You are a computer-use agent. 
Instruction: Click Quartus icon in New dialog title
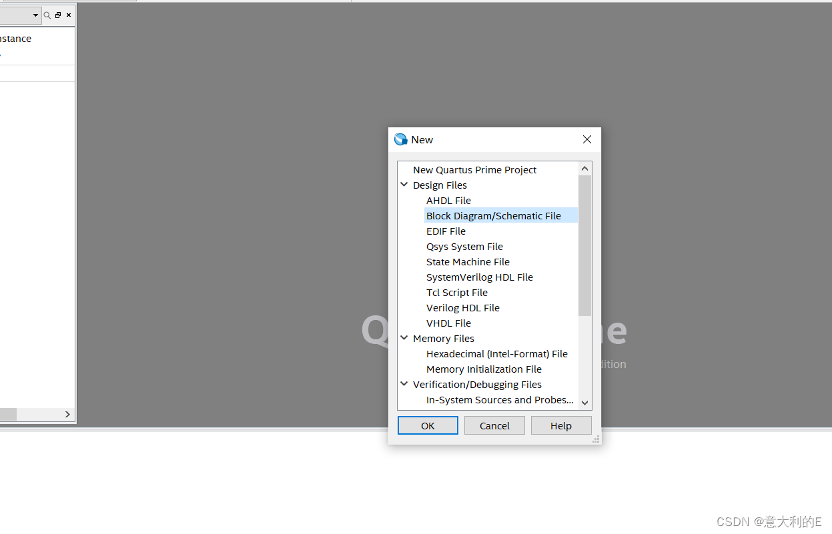click(400, 139)
